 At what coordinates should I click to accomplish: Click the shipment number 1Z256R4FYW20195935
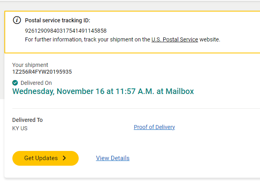42,72
